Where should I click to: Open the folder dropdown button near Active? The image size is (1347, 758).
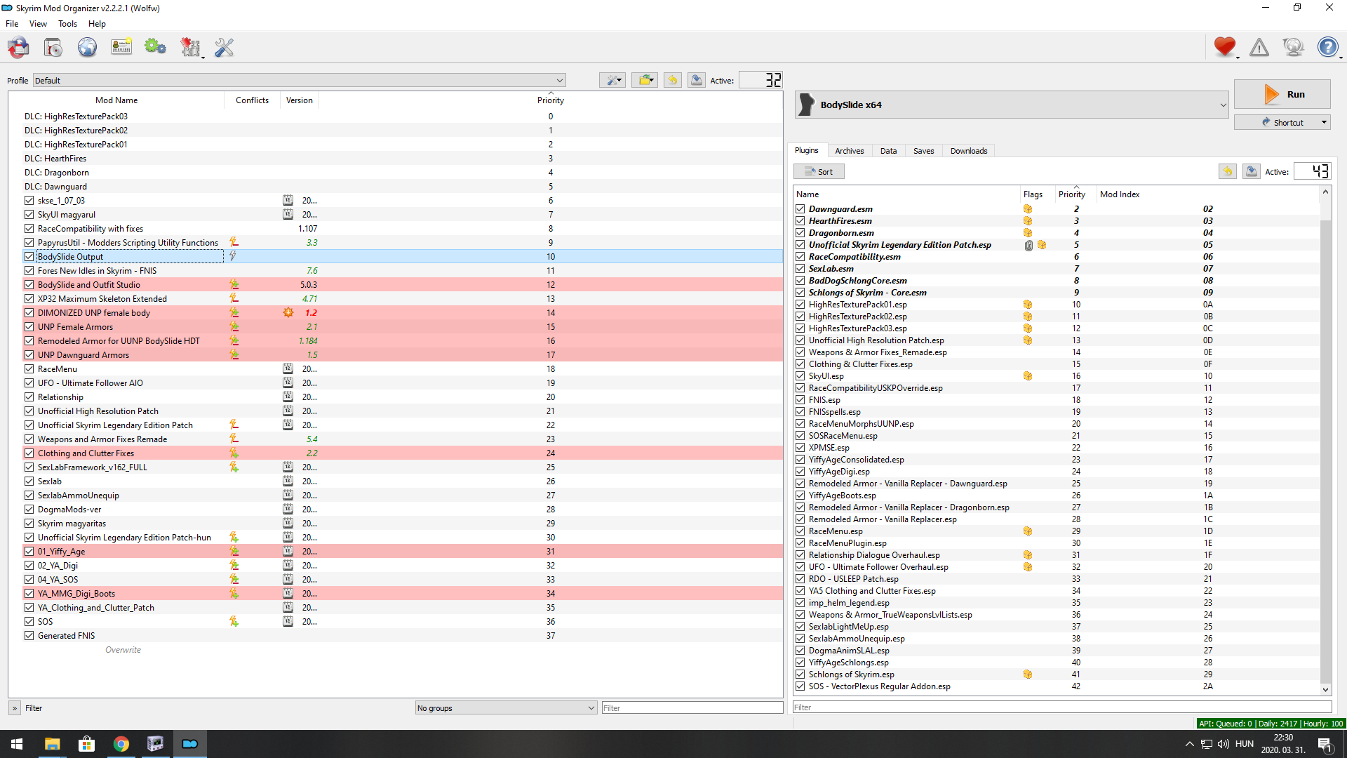645,80
